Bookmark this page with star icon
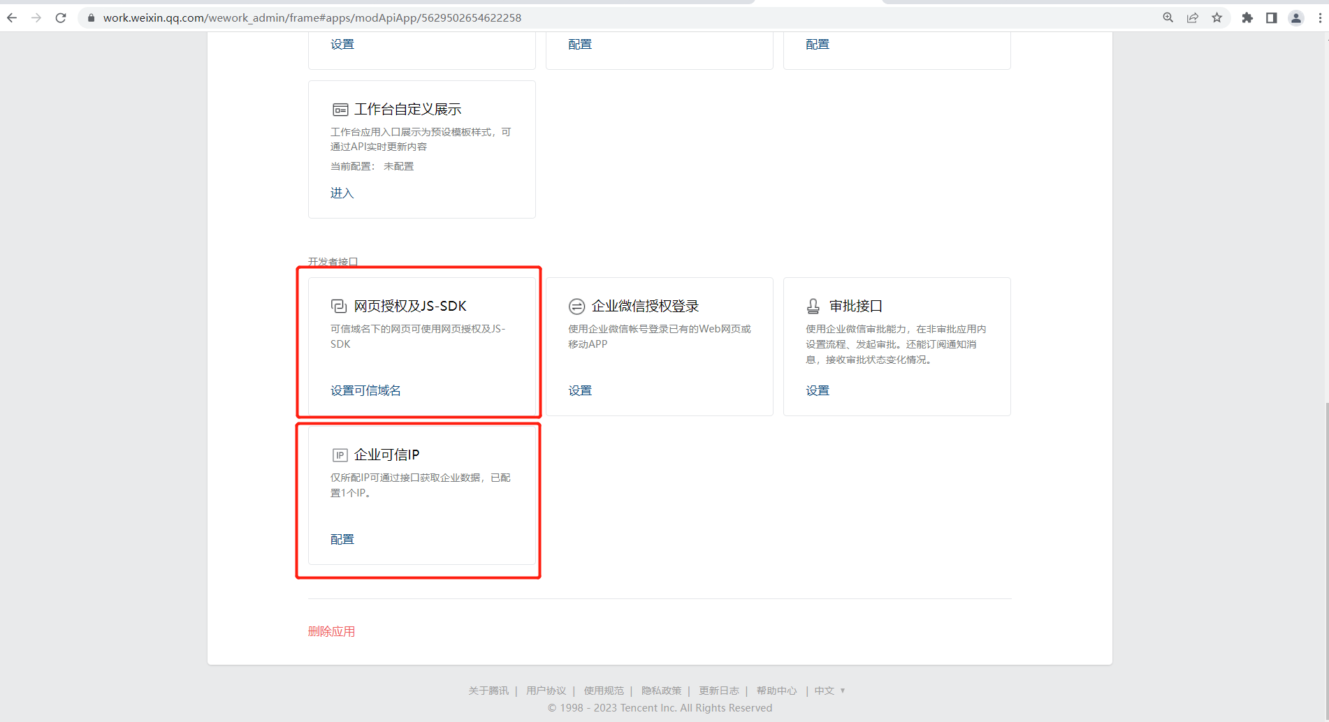Screen dimensions: 1329x722 [x=1217, y=18]
